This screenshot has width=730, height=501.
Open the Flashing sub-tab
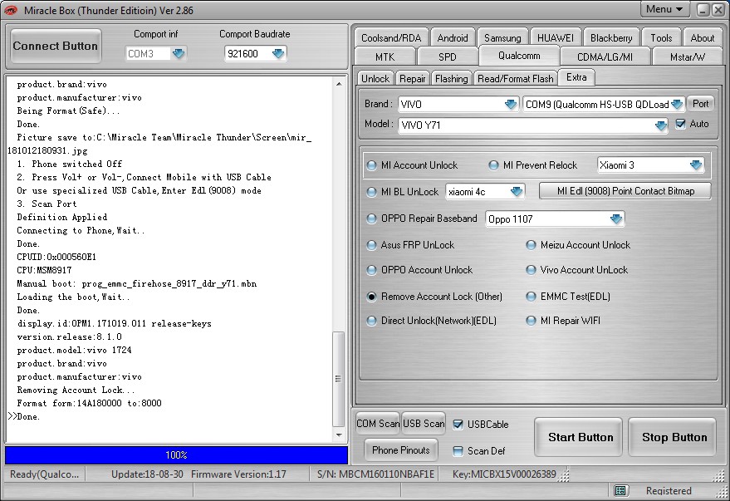(x=451, y=79)
